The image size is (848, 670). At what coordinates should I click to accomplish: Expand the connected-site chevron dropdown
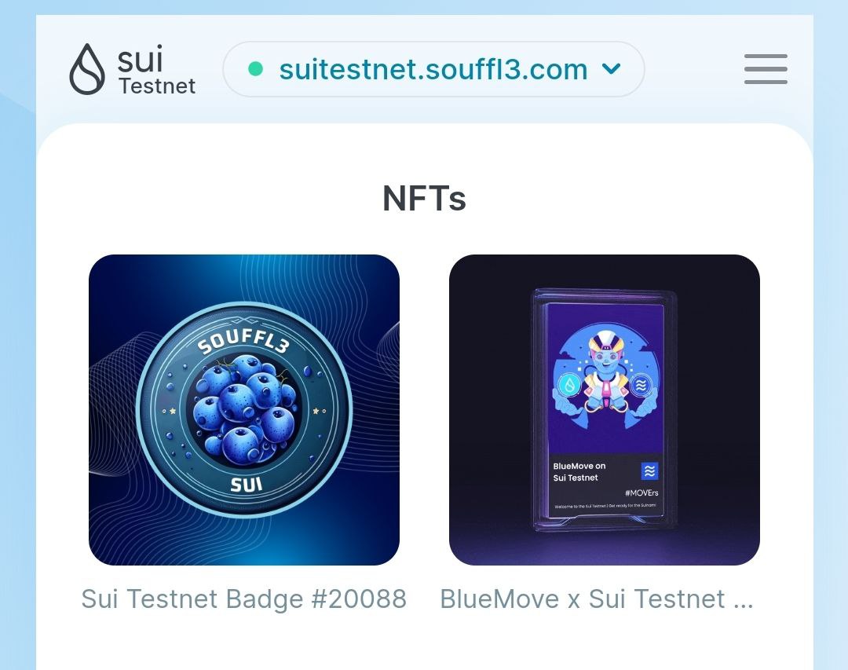click(x=611, y=69)
